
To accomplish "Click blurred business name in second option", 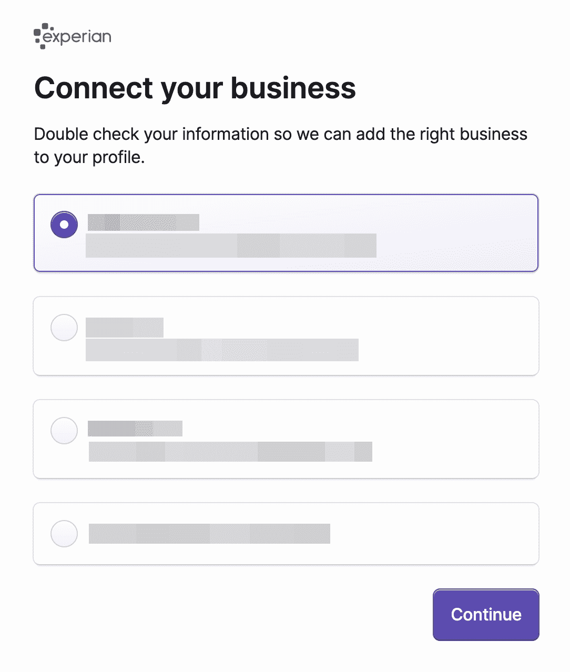I will click(x=125, y=327).
